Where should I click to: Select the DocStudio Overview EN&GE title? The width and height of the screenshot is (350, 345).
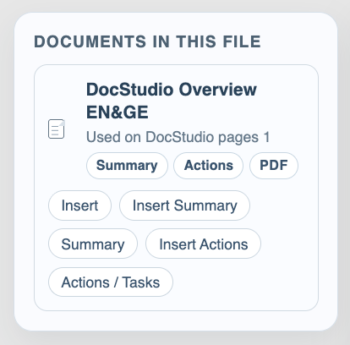coord(172,101)
